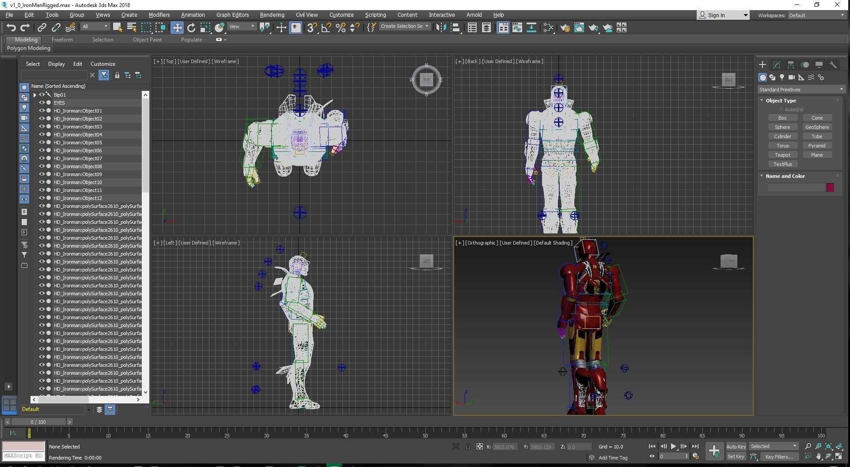
Task: Activate the Select and Move tool
Action: coord(177,28)
